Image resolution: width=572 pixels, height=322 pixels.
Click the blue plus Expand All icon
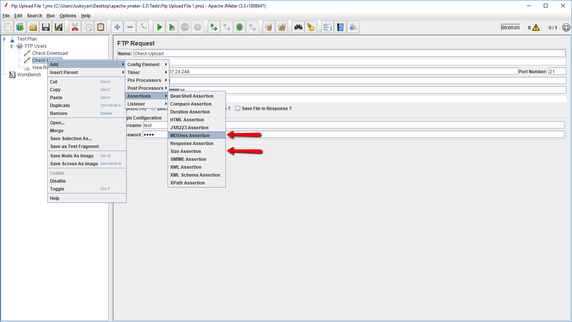point(117,27)
